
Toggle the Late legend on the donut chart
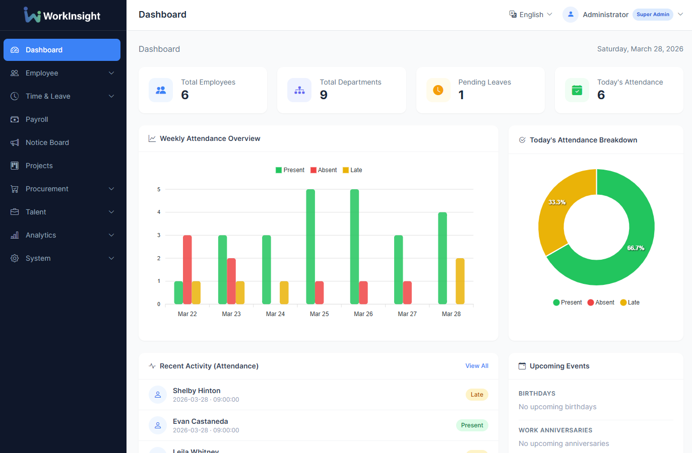630,302
